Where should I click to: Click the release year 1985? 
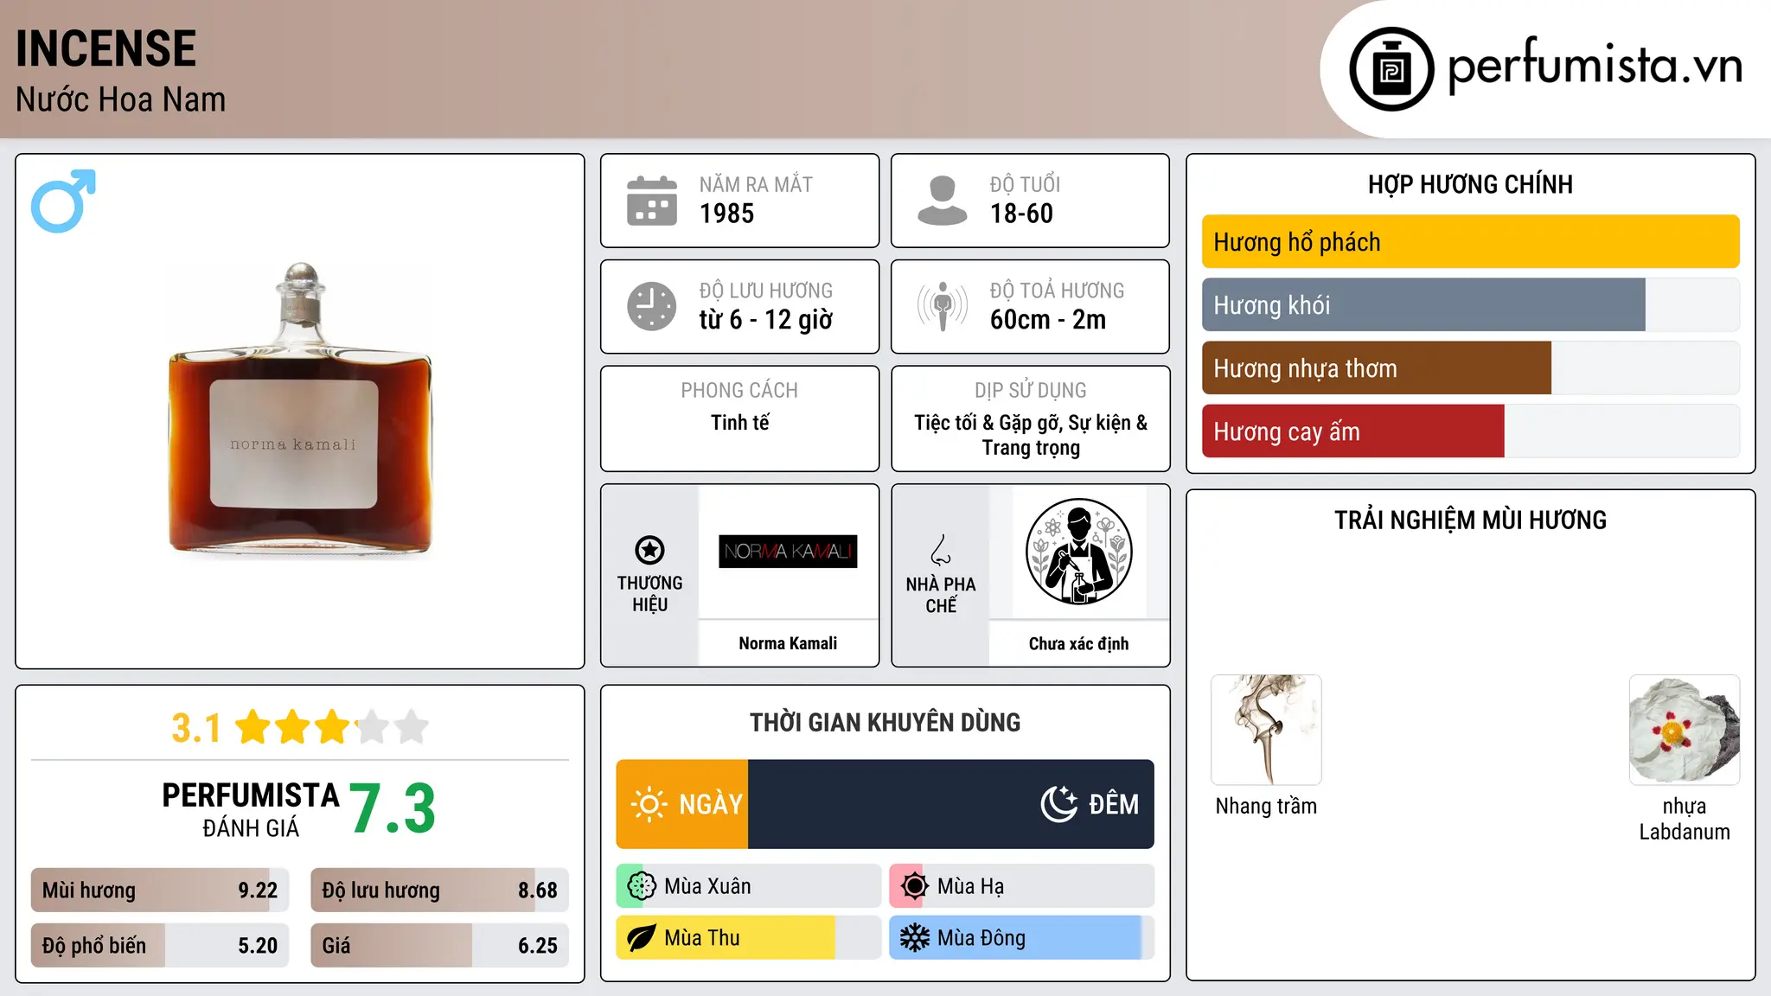pos(726,214)
